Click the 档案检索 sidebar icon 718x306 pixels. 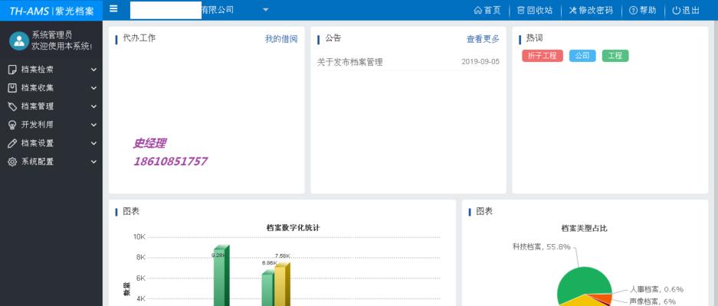[x=12, y=70]
